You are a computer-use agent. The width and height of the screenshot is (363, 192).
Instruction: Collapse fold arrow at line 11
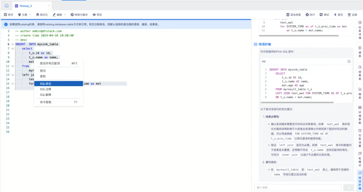pyautogui.click(x=12, y=66)
